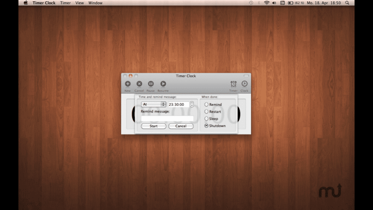Open the Timer menu

point(65,3)
